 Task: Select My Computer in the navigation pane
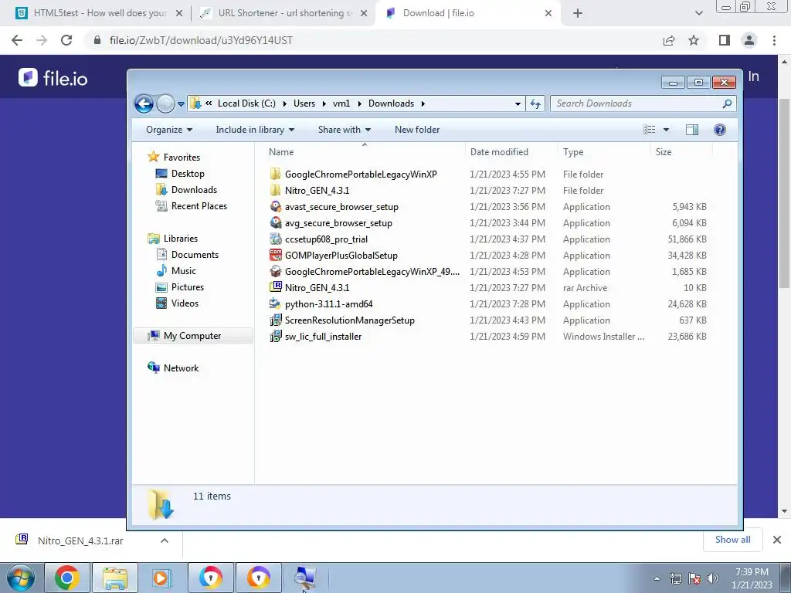(192, 336)
